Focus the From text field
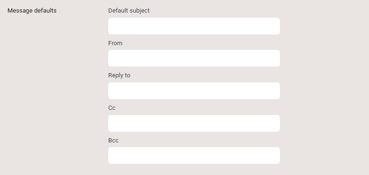Image resolution: width=369 pixels, height=175 pixels. tap(194, 58)
